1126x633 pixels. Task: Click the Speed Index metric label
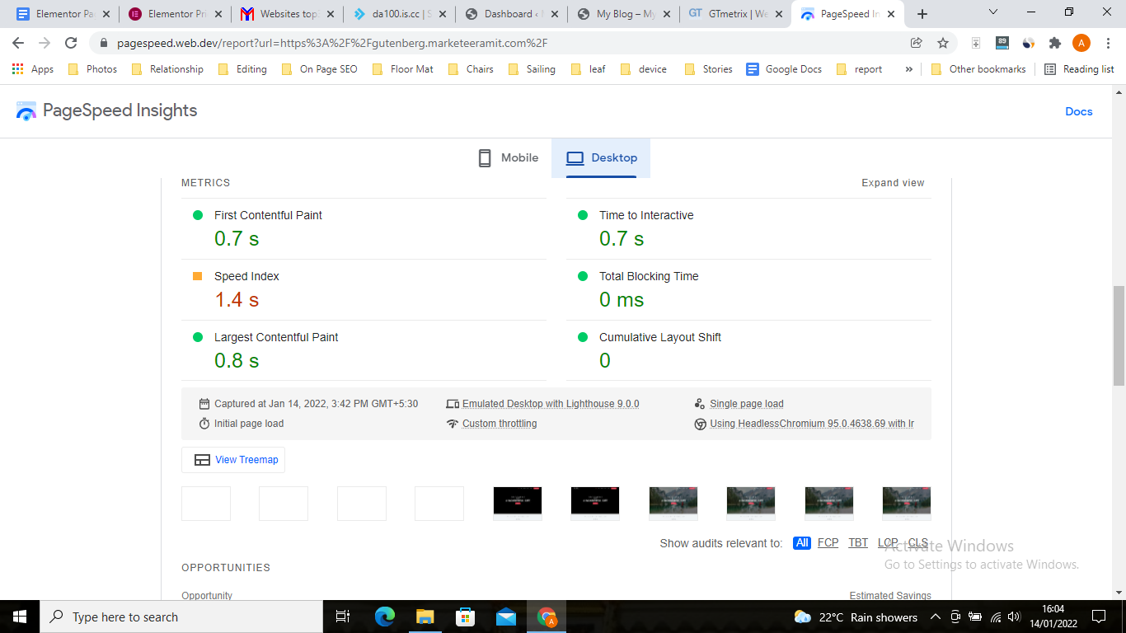click(x=246, y=276)
